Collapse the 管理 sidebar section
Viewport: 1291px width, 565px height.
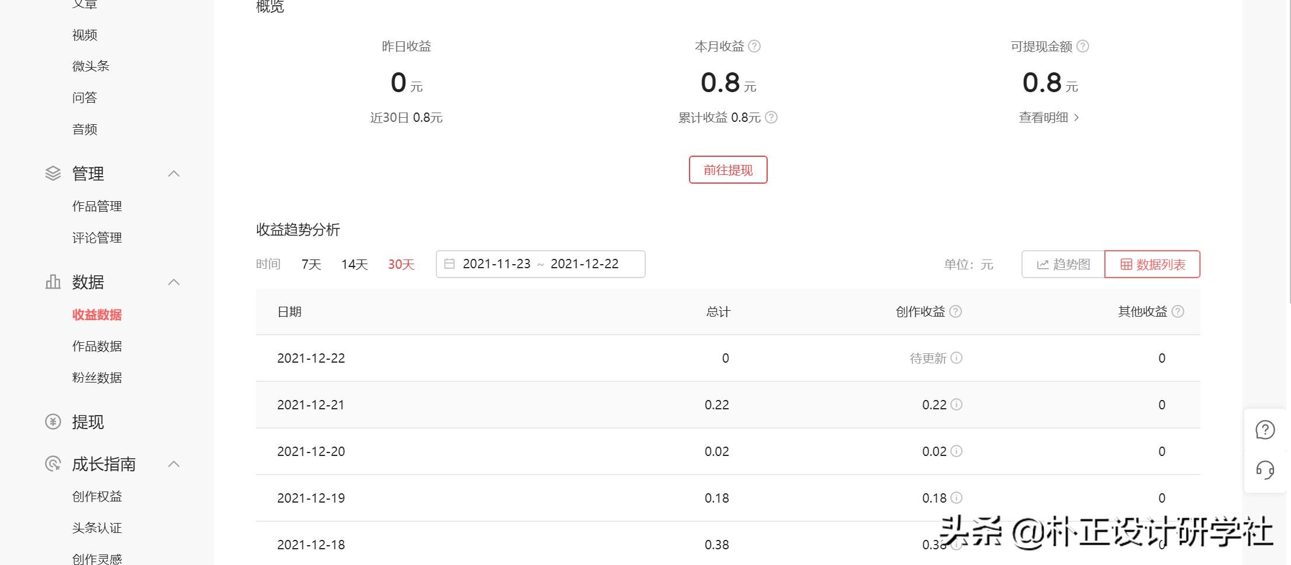click(x=173, y=173)
